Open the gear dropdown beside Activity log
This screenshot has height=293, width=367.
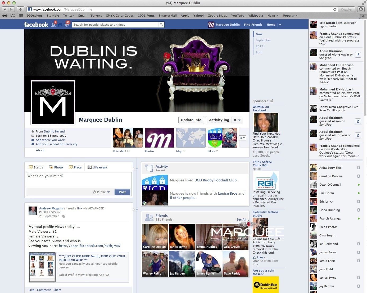[x=237, y=120]
